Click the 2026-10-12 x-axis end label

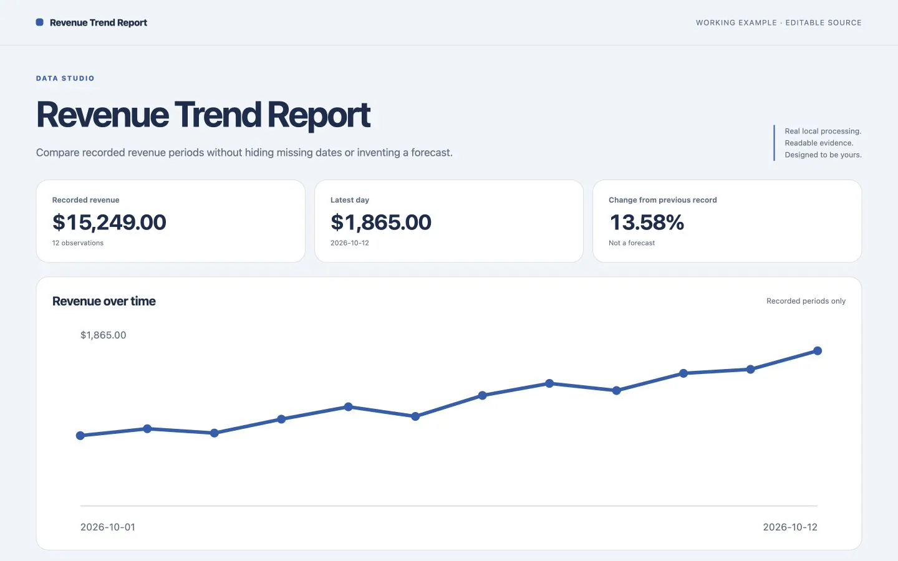click(x=790, y=527)
